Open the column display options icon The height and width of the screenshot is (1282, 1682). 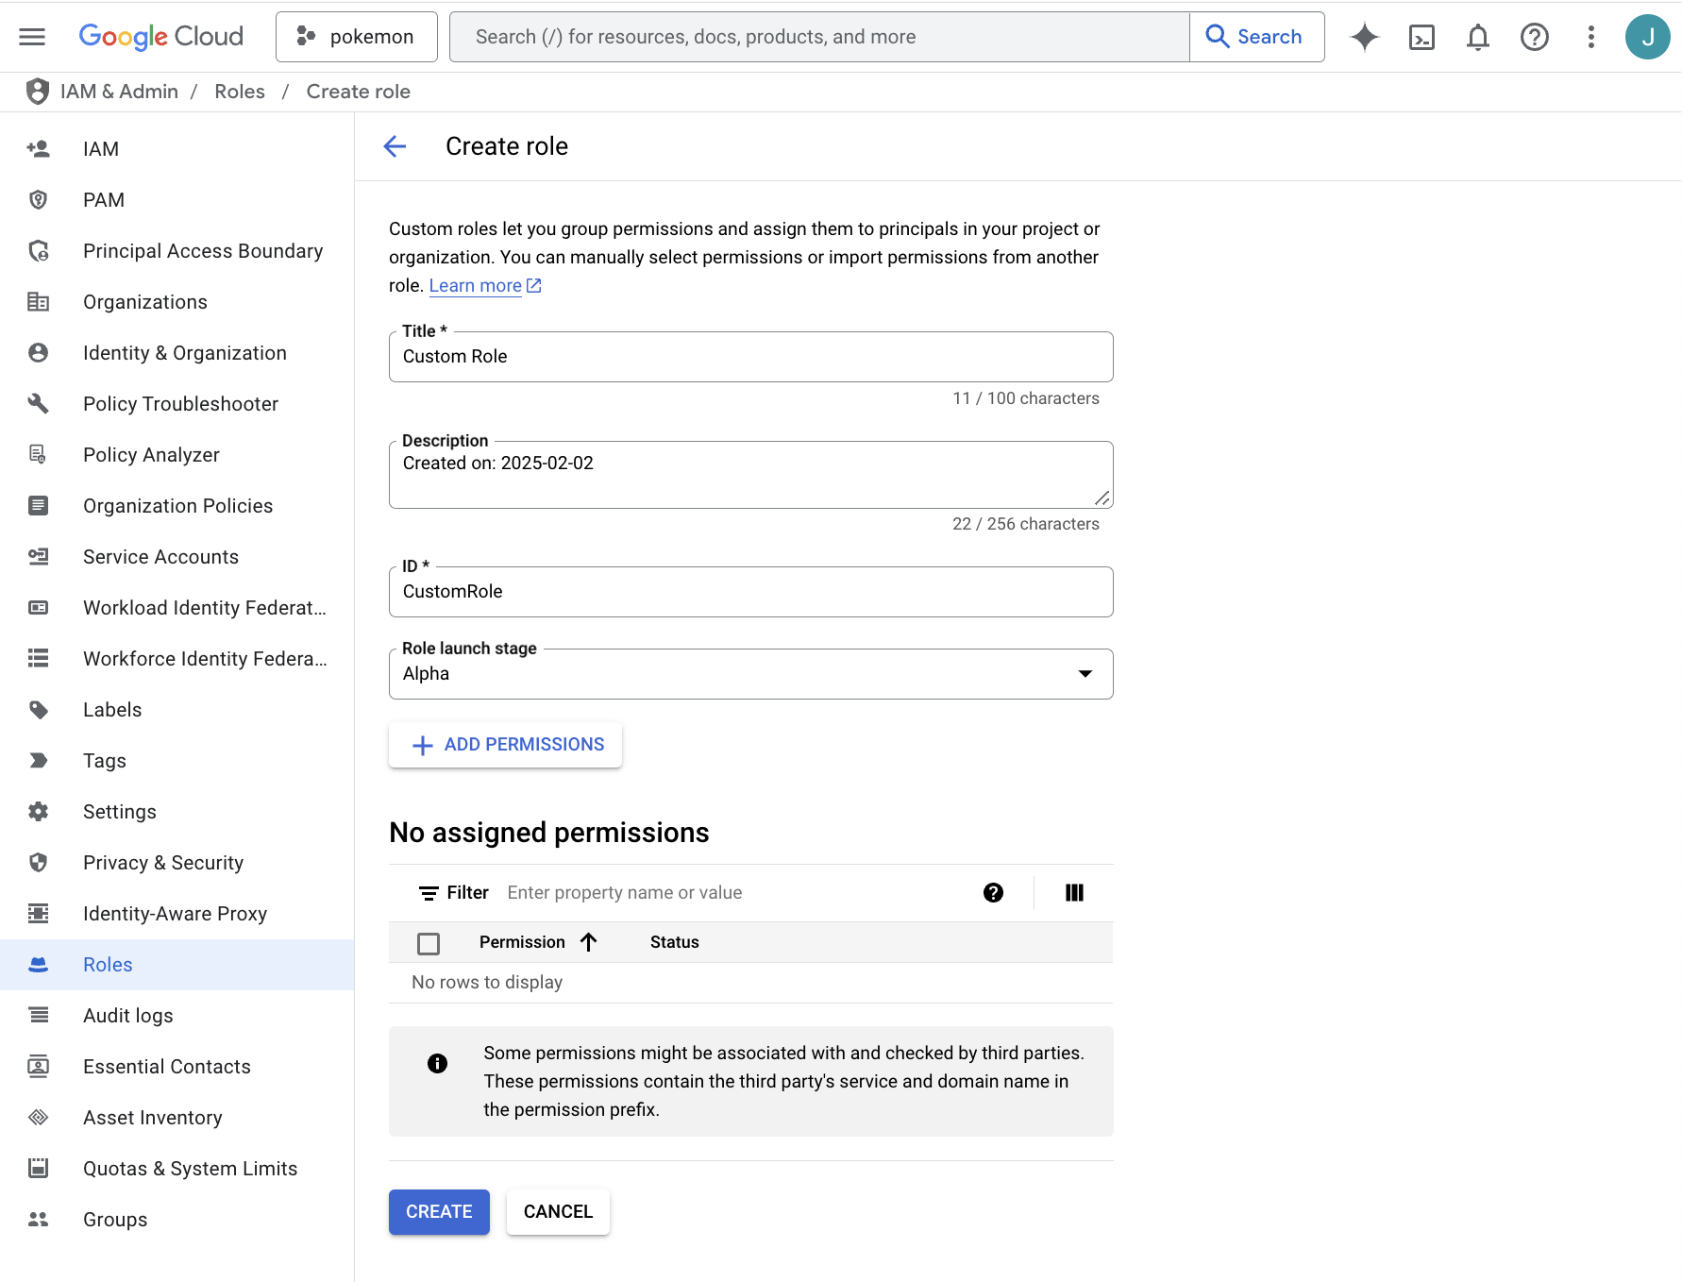tap(1074, 893)
